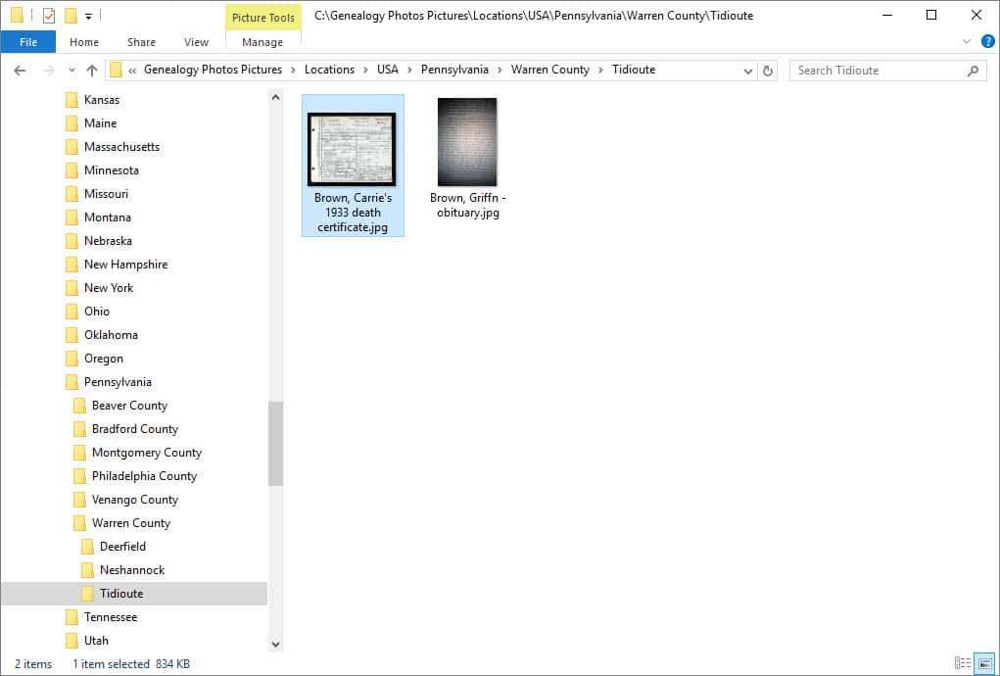Select Brown, Griffn obituary thumbnail

point(467,142)
